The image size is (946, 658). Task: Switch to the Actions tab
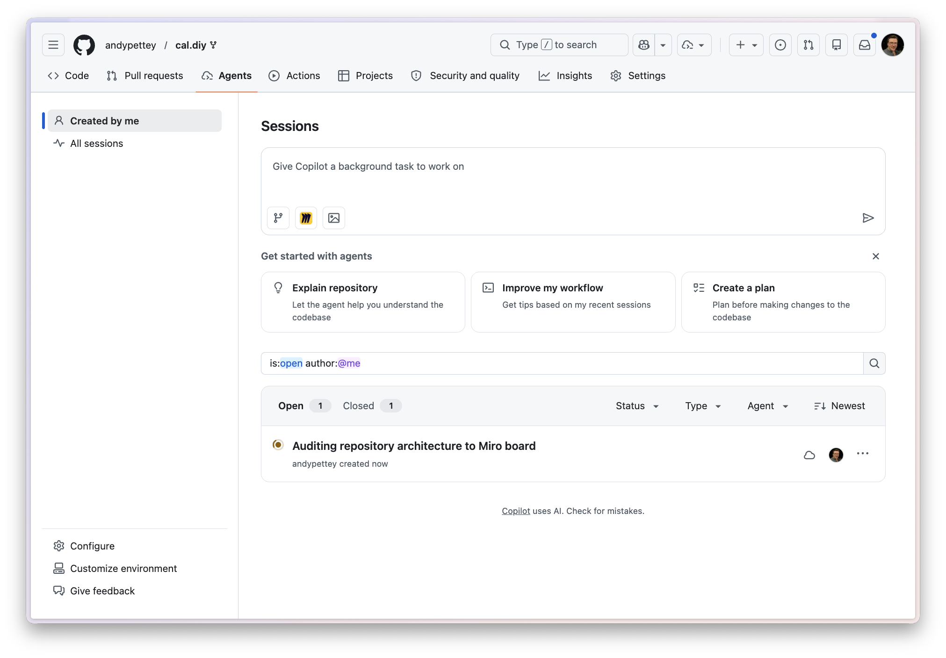coord(295,76)
